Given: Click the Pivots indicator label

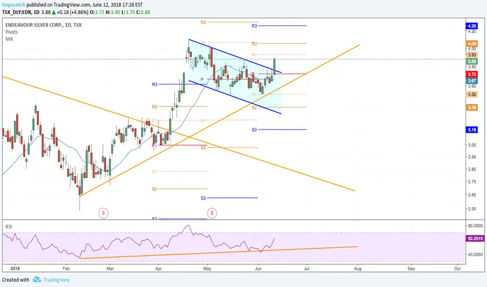Looking at the screenshot, I should click(x=11, y=32).
